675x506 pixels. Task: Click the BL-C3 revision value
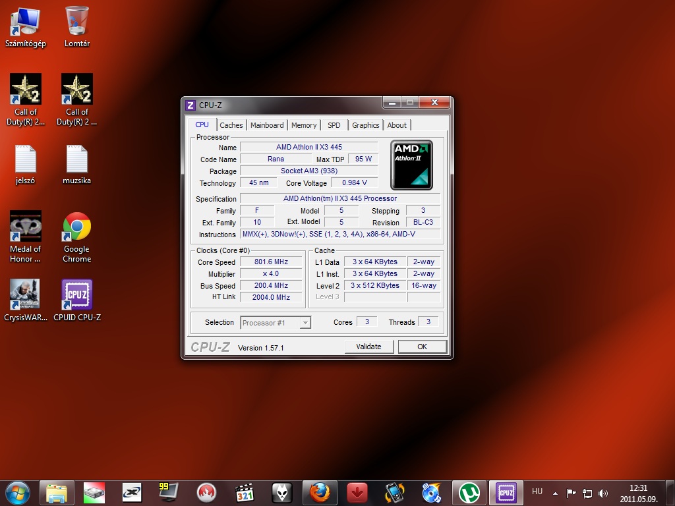423,222
